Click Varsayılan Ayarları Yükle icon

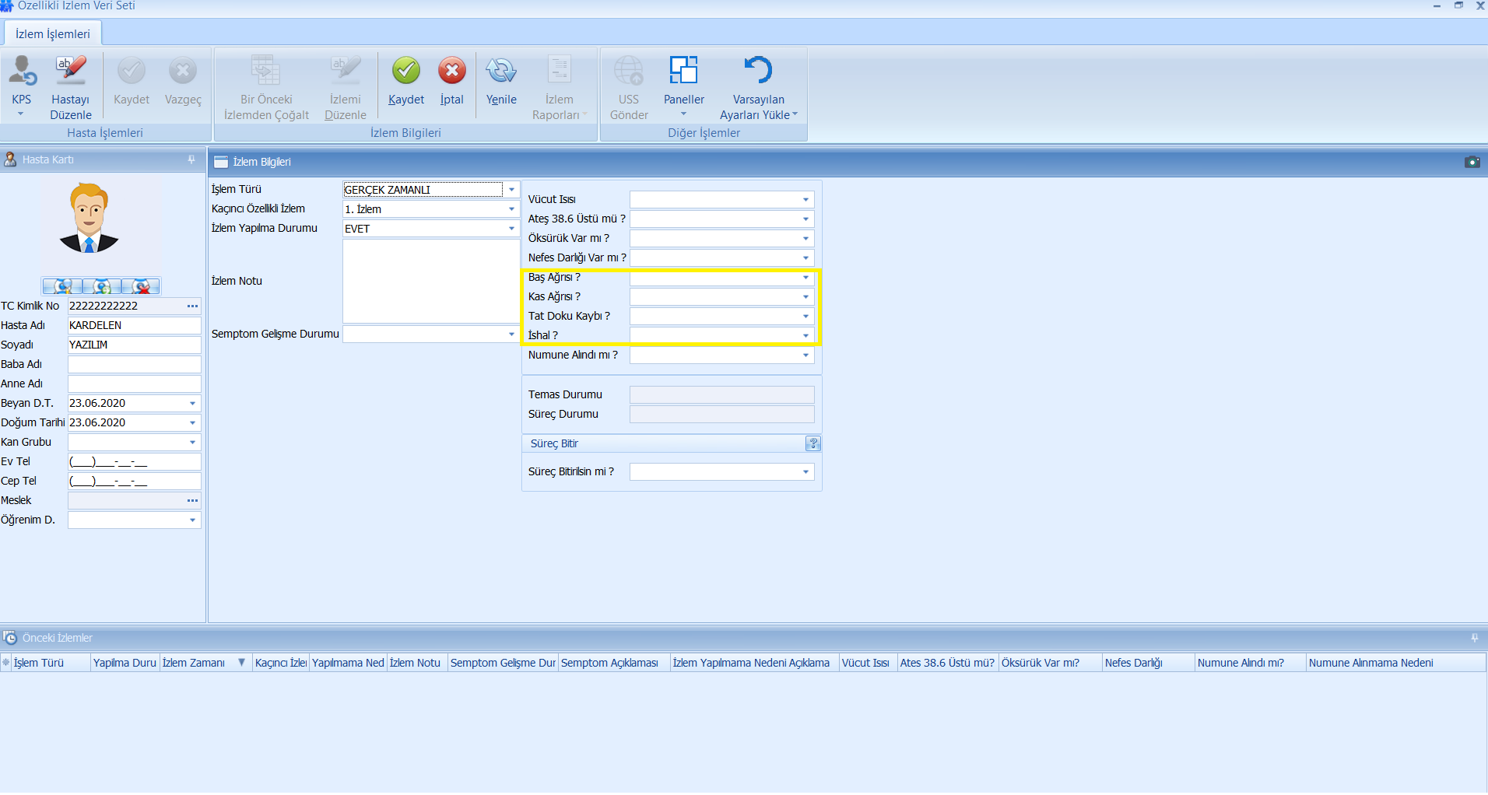point(758,71)
